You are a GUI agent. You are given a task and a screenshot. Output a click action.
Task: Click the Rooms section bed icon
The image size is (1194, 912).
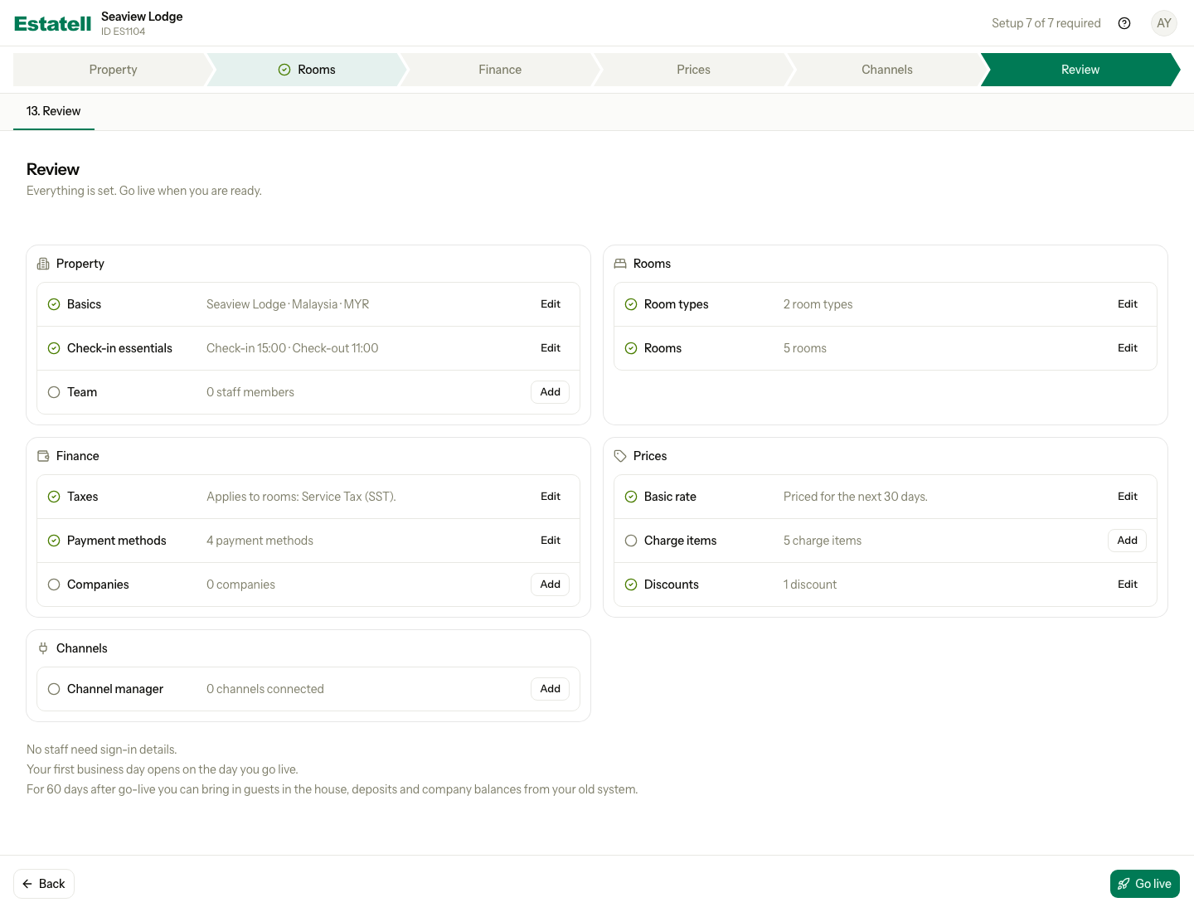coord(620,264)
